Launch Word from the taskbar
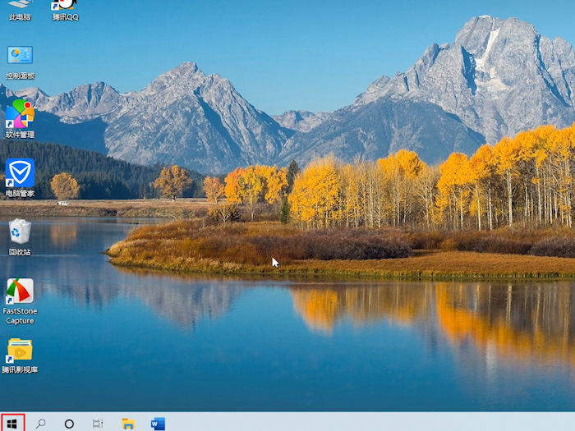 click(x=158, y=424)
